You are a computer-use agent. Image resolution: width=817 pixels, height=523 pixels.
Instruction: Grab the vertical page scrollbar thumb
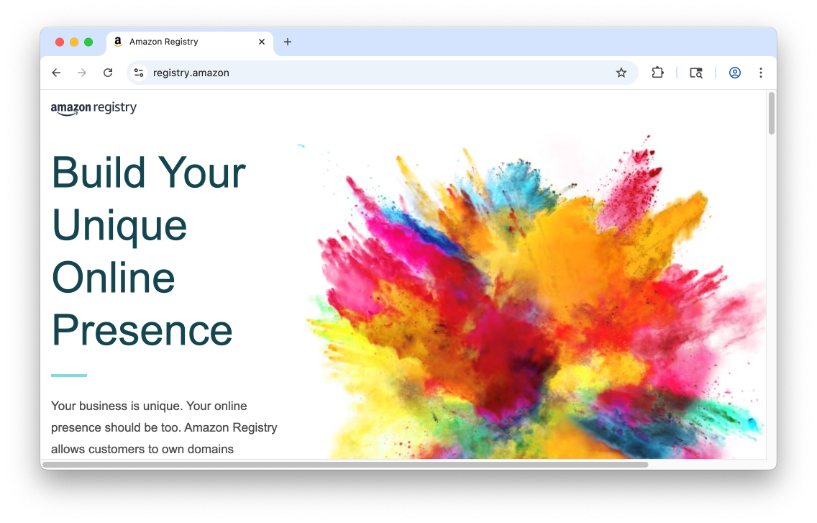772,113
